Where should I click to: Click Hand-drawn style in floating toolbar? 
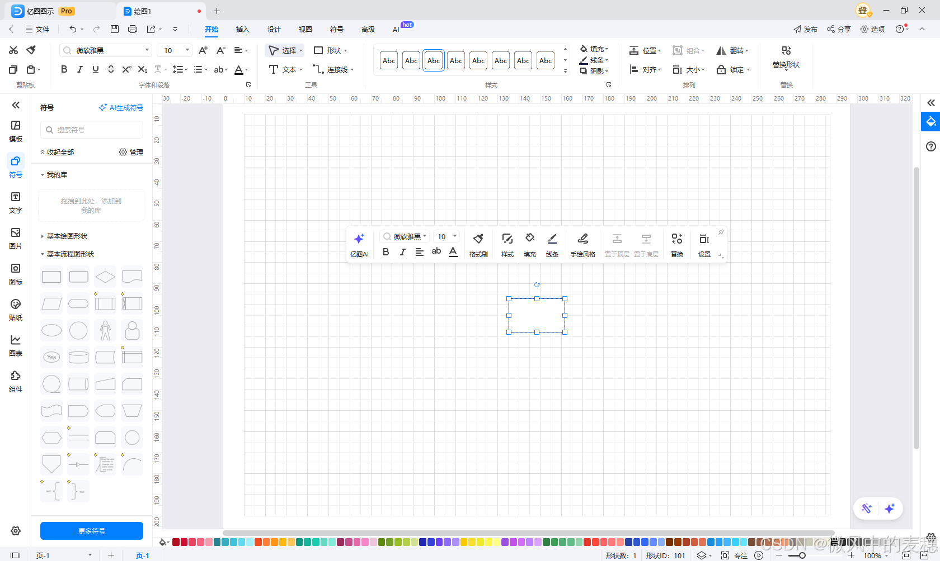pyautogui.click(x=583, y=244)
